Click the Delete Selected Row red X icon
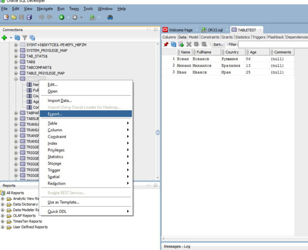This screenshot has height=250, width=308. click(x=189, y=44)
